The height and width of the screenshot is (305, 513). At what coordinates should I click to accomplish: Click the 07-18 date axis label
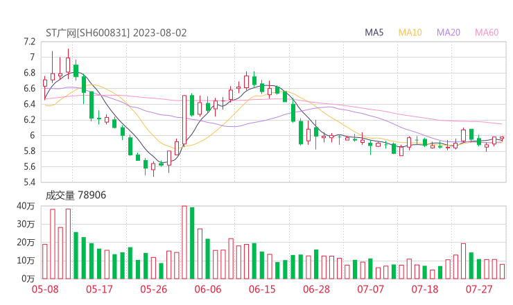(x=425, y=289)
